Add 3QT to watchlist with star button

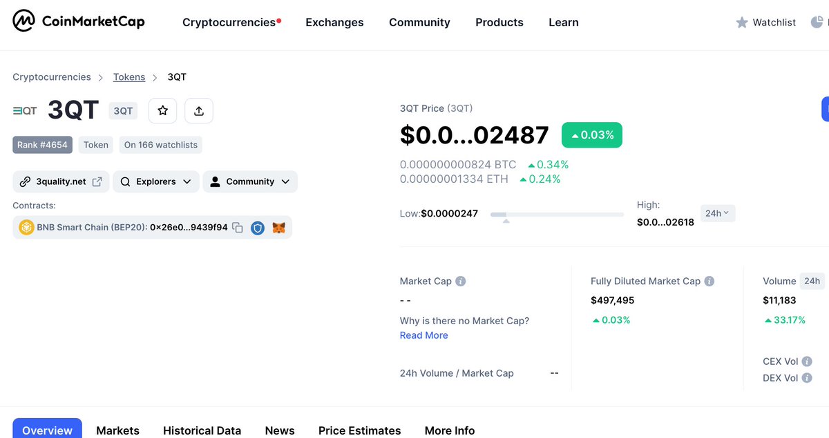[163, 110]
